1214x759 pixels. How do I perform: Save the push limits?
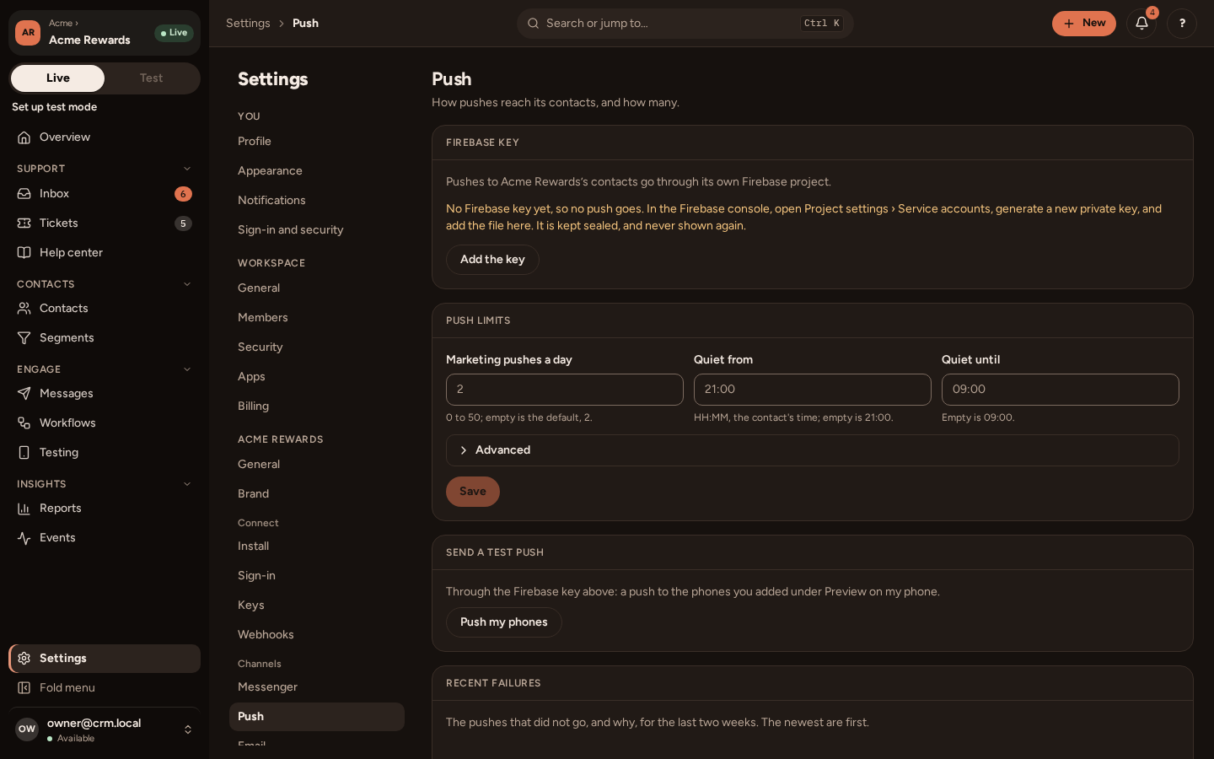[473, 492]
